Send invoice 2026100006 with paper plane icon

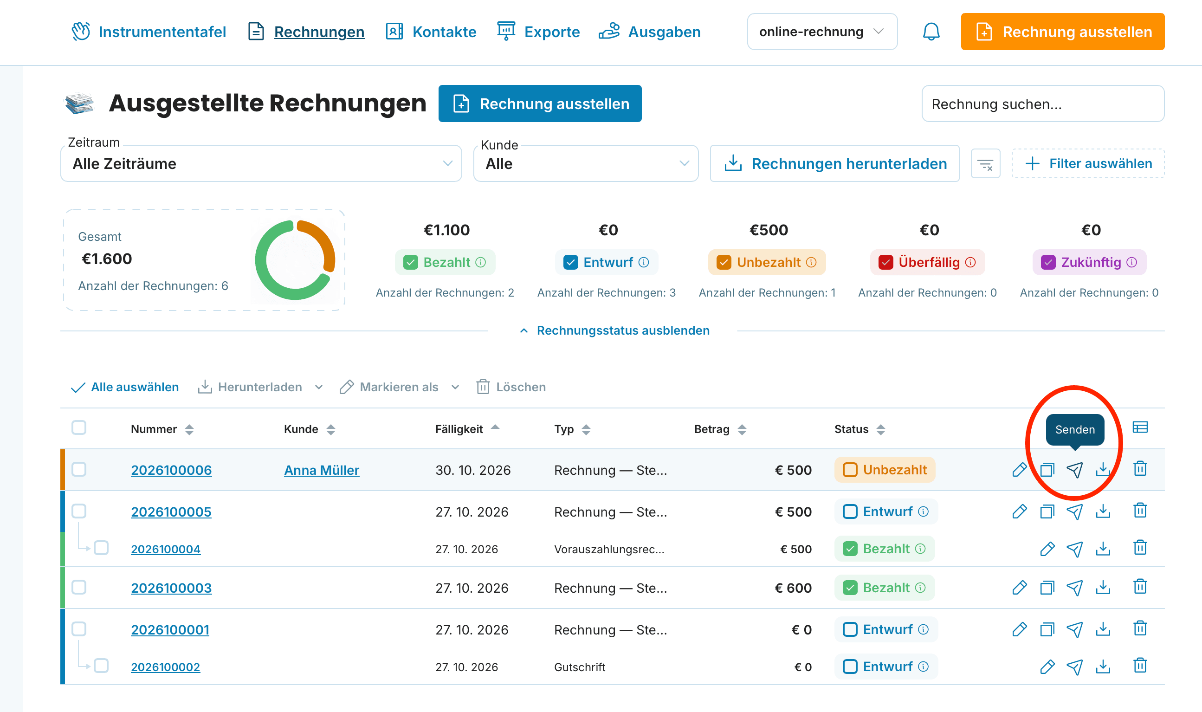pos(1074,470)
